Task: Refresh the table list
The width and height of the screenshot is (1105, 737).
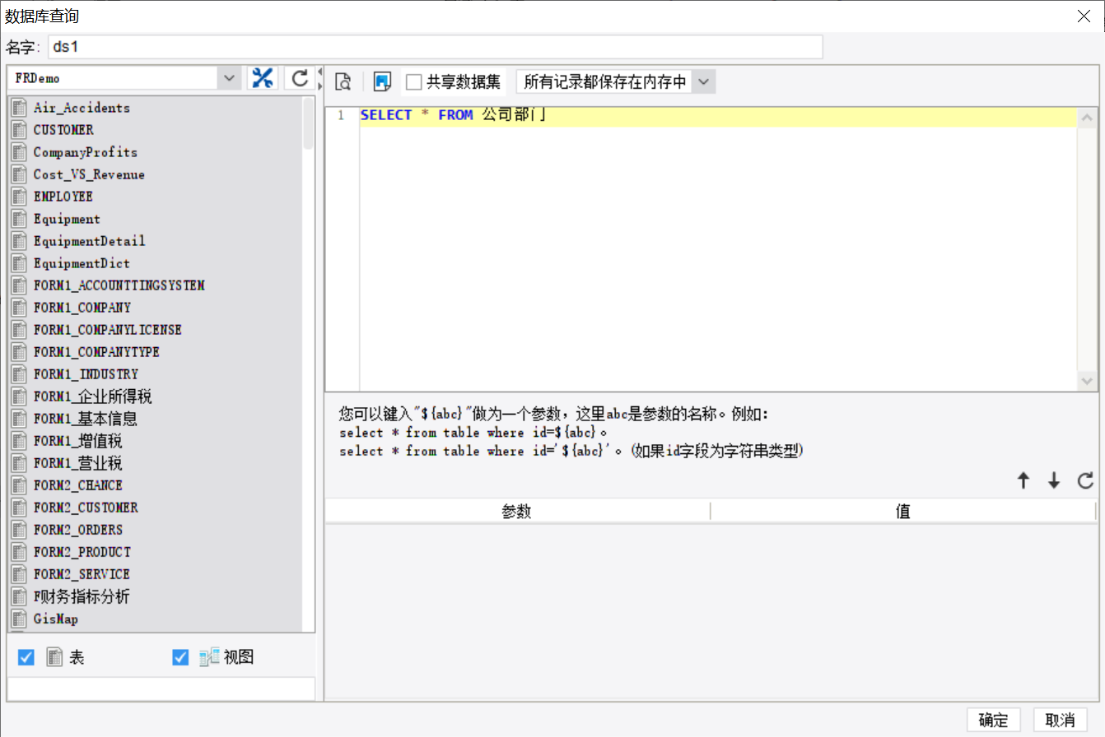Action: (301, 78)
